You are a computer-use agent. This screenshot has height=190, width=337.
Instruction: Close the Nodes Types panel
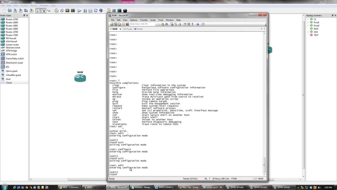click(x=27, y=15)
